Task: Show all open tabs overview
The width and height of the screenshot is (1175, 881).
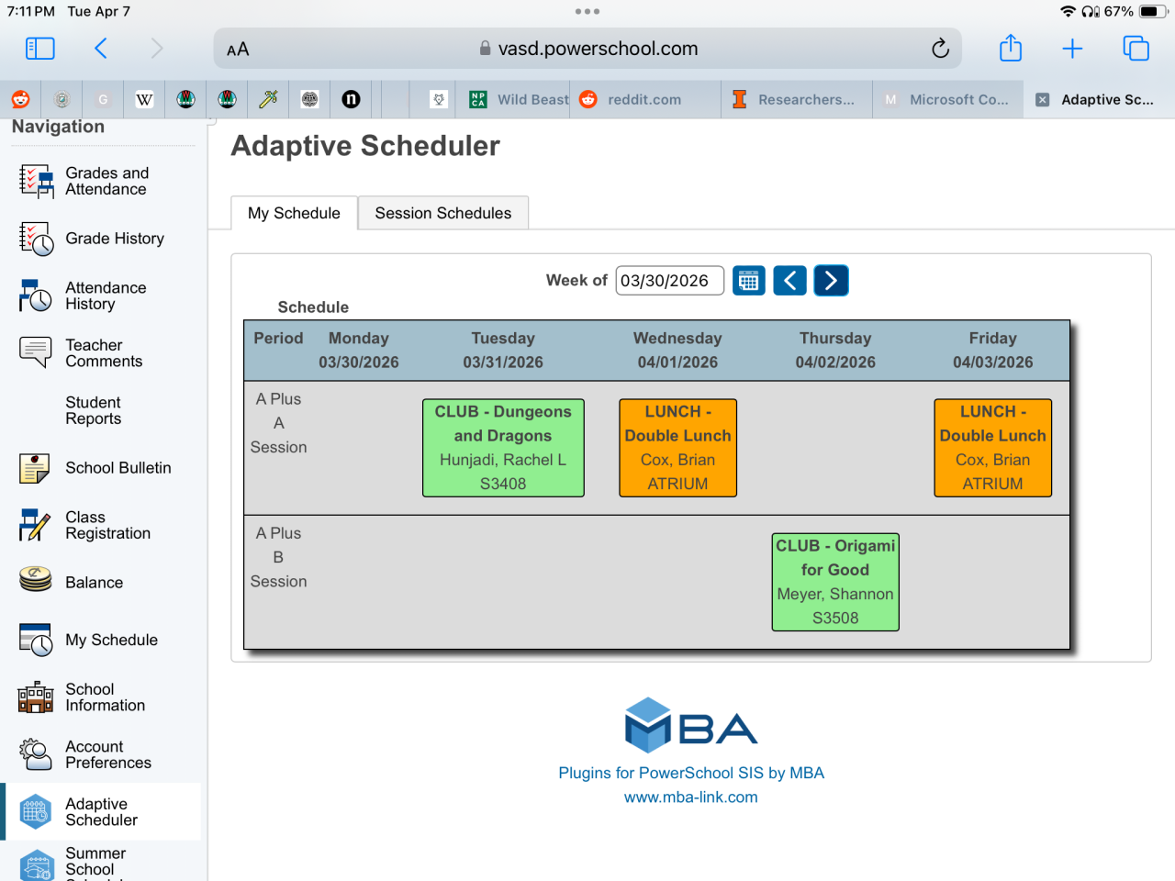Action: pos(1136,49)
